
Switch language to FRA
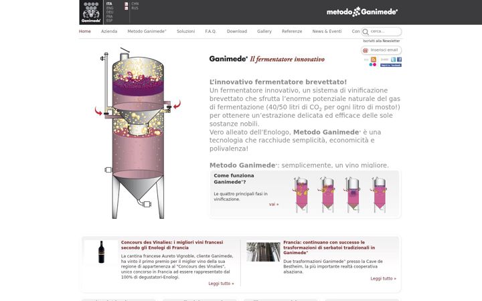109,16
